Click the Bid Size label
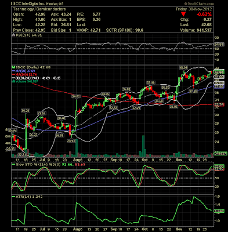 click(59, 30)
